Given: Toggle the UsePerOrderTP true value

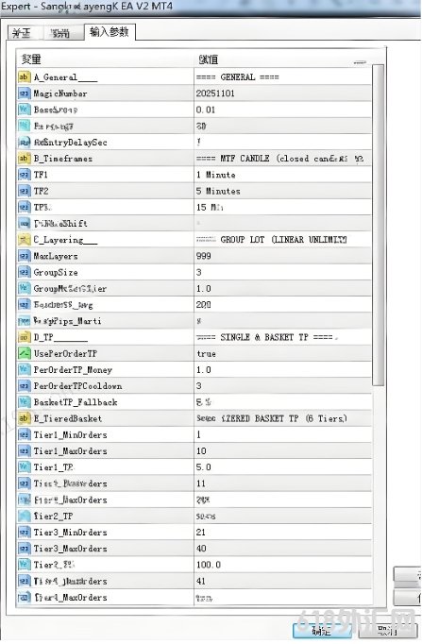Looking at the screenshot, I should (283, 353).
